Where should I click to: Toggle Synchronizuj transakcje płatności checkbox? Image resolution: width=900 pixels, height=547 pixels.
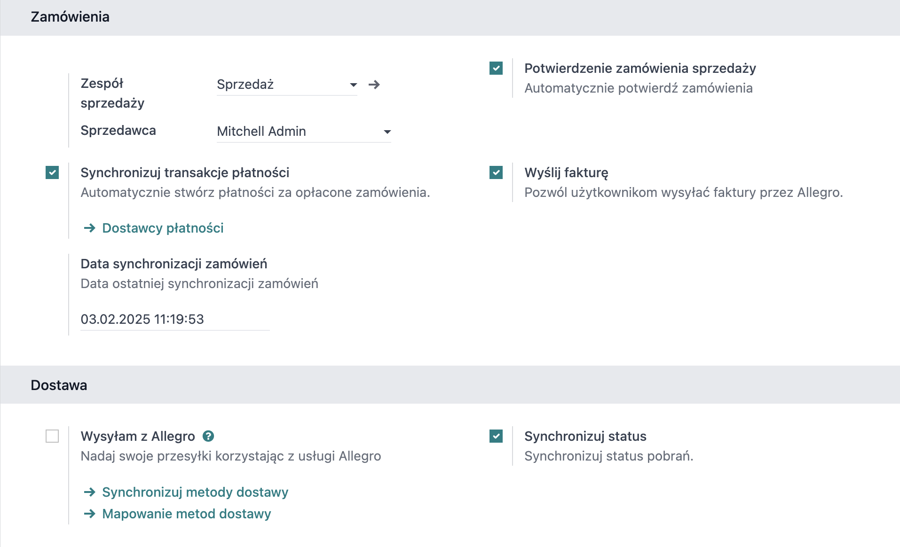click(x=52, y=172)
